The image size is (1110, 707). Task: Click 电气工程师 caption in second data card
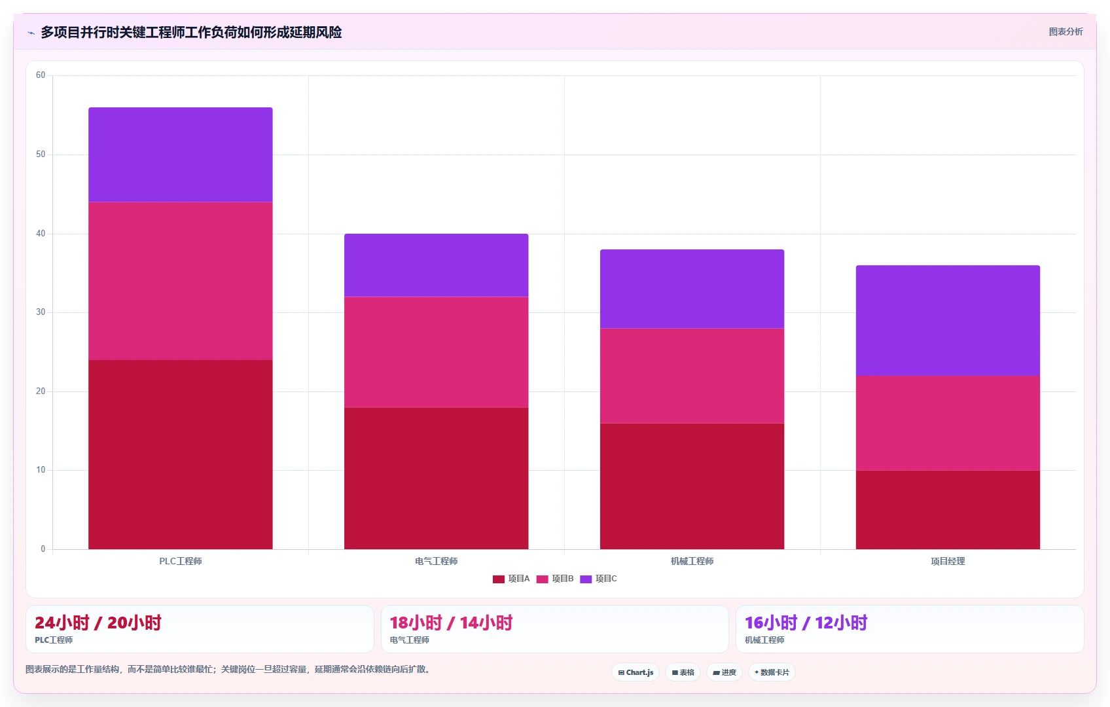point(410,640)
